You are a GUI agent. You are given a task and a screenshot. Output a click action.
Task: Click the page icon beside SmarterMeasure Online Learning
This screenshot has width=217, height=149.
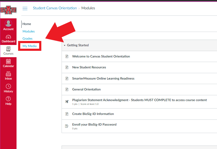pos(67,78)
